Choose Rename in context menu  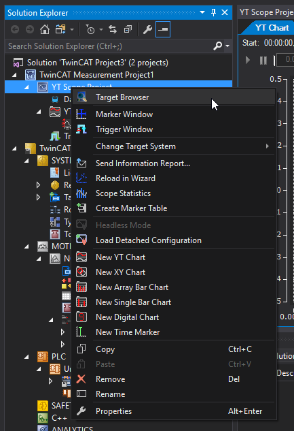(173, 394)
